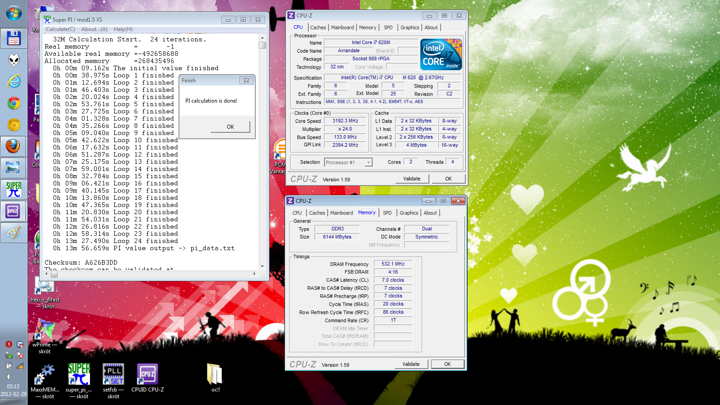Image resolution: width=720 pixels, height=405 pixels.
Task: Click Super PI vertical scrollbar down arrow
Action: [x=262, y=266]
